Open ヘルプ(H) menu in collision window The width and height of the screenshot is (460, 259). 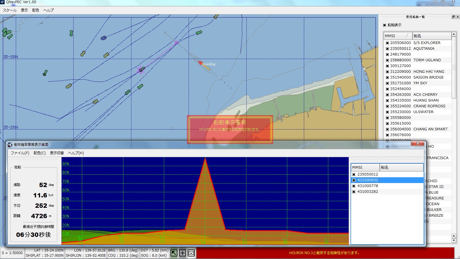(x=76, y=153)
